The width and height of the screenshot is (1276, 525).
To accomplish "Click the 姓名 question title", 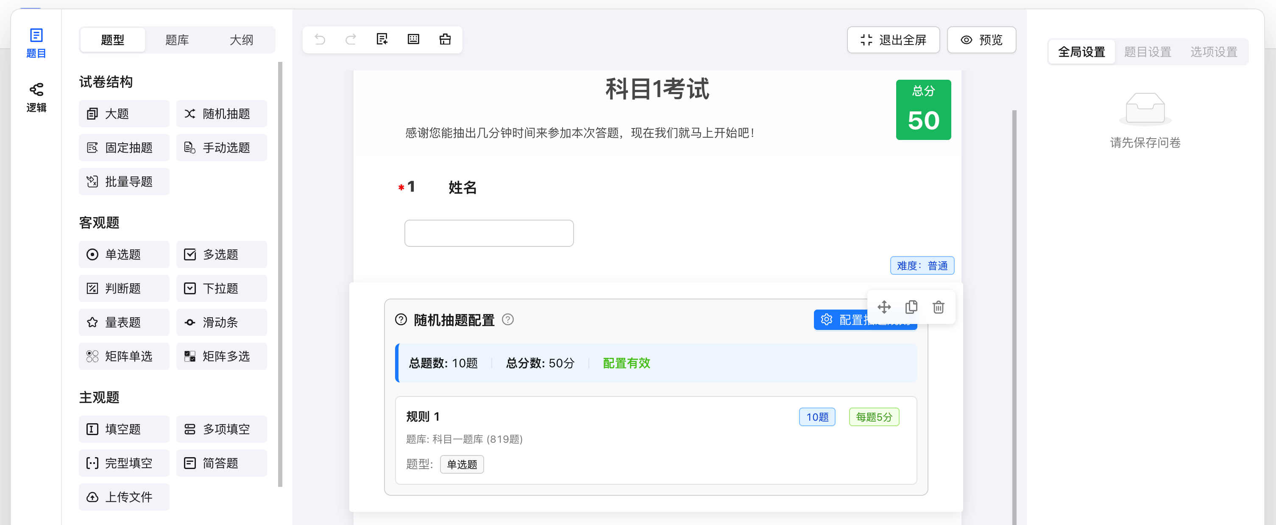I will 462,187.
